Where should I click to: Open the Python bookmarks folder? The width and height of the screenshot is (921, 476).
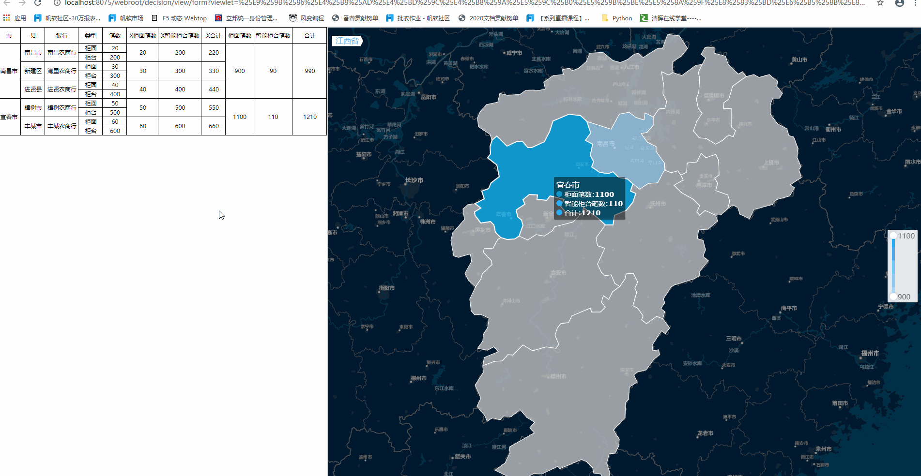coord(617,18)
